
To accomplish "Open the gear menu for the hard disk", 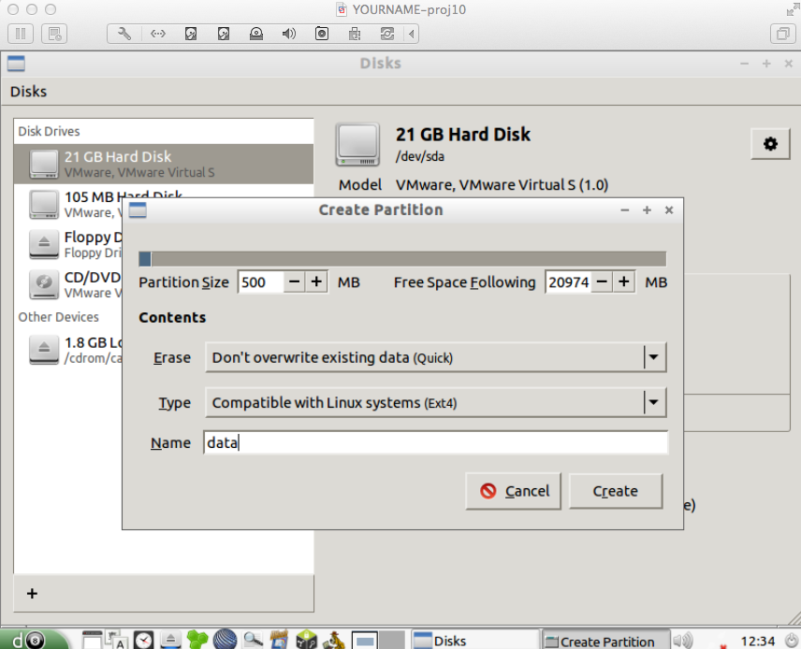I will tap(770, 143).
